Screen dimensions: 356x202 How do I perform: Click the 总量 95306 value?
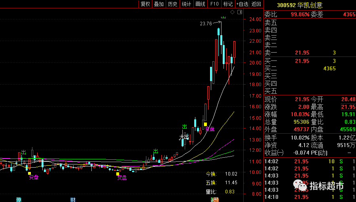[x=301, y=122]
